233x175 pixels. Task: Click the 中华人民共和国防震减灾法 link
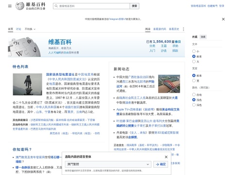pyautogui.click(x=67, y=79)
